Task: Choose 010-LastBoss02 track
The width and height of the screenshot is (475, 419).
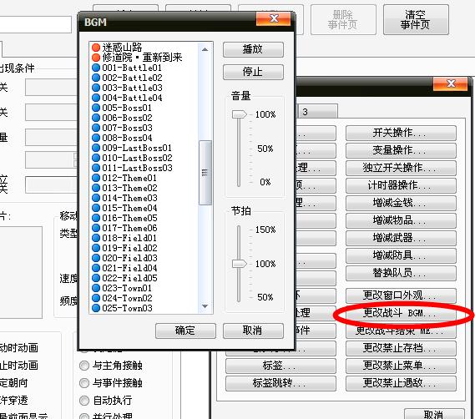Action: (132, 157)
